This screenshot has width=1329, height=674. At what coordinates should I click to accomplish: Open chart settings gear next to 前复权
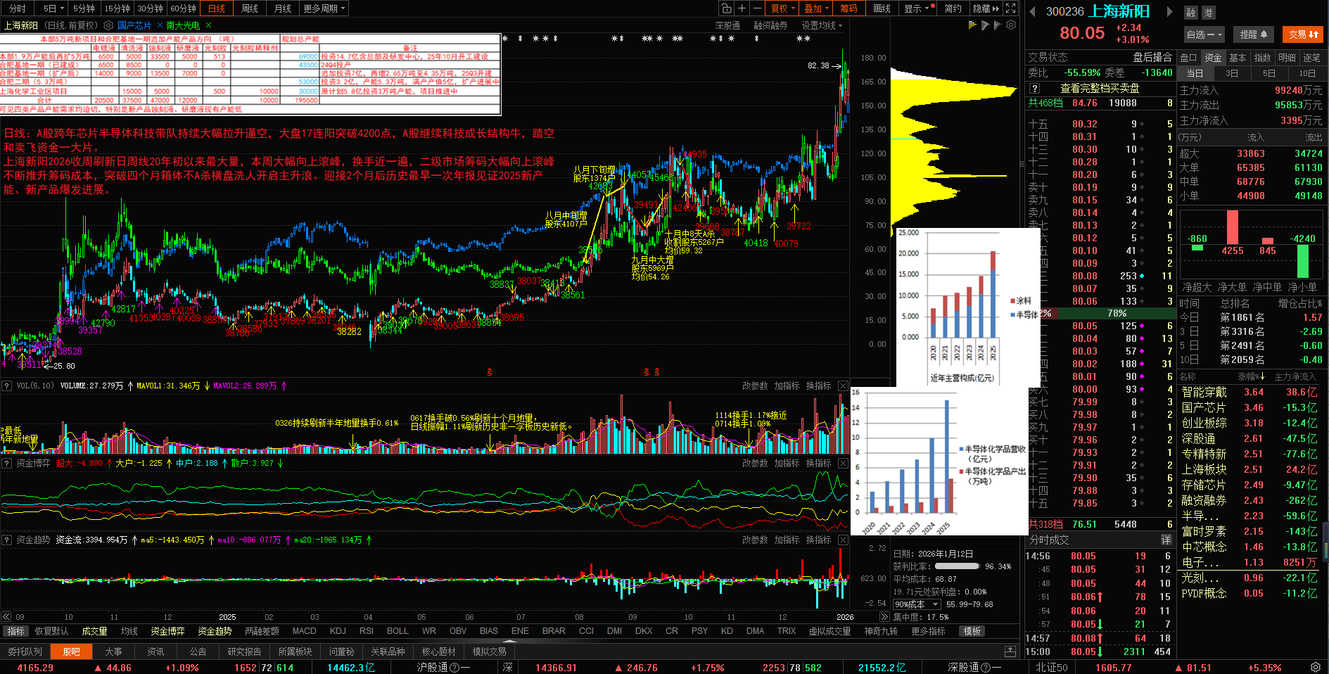coord(108,25)
